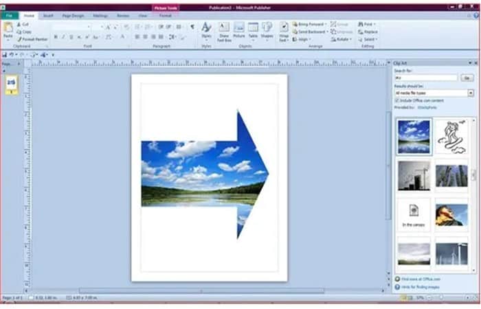Image resolution: width=481 pixels, height=309 pixels.
Task: Select the sky and lake clip art thumbnail
Action: (414, 137)
